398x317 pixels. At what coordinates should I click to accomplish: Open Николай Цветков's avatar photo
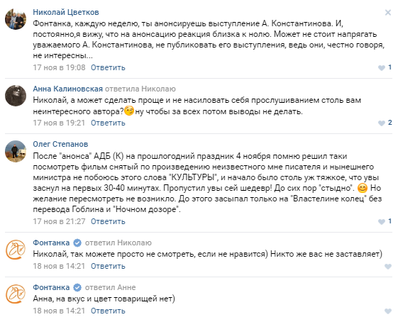click(16, 19)
